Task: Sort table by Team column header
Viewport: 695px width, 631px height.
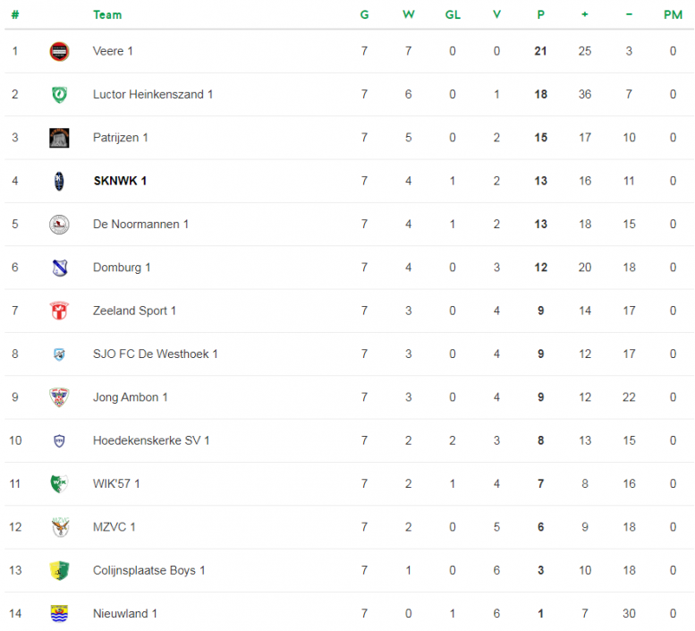Action: click(x=107, y=14)
